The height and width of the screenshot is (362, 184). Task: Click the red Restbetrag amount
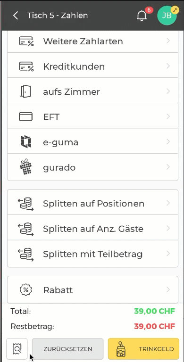[154, 327]
